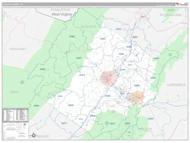Select the 'ROCKBRIDGE' county label
190x143 pixels.
(x=39, y=136)
